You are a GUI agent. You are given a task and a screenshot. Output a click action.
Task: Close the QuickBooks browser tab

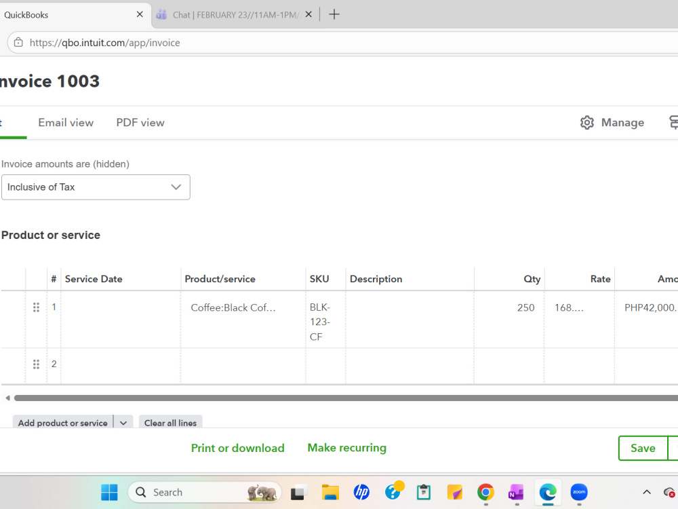click(x=140, y=14)
